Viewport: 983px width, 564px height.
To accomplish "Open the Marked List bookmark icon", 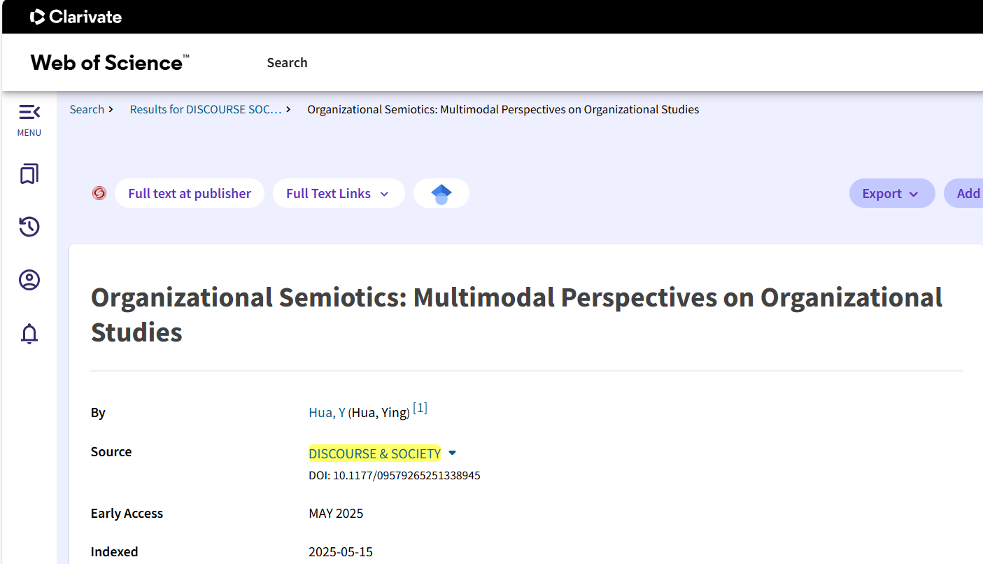I will click(x=29, y=174).
